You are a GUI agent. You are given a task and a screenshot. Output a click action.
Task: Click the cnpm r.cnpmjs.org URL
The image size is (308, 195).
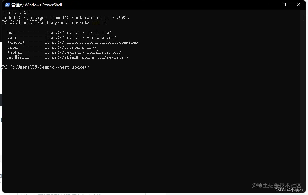(x=70, y=48)
